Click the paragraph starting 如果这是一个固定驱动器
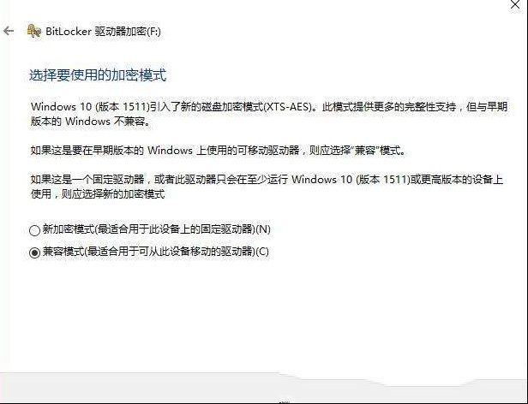The height and width of the screenshot is (404, 528). click(267, 187)
